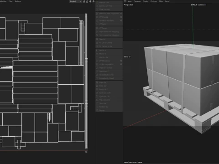Viewport: 219px width, 164px height.
Task: Open the Filter menu
Action: (x=161, y=1)
